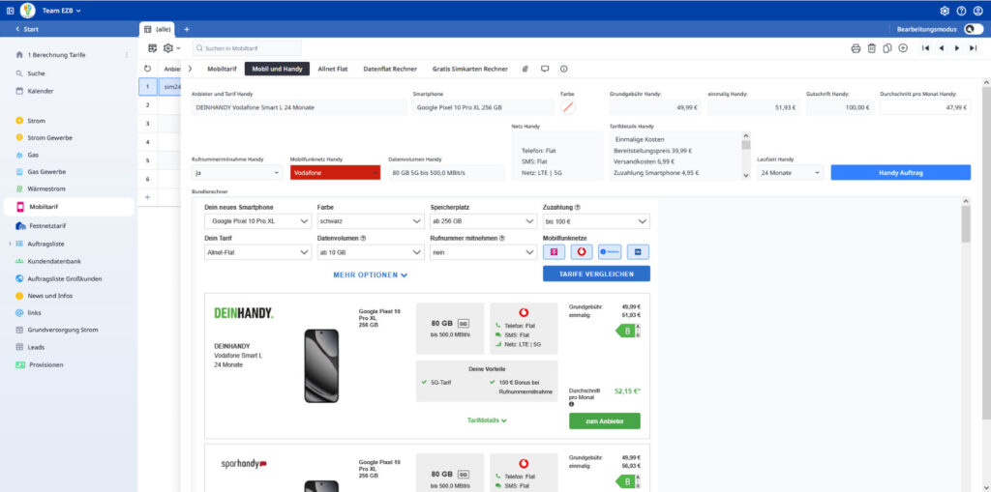Expand the form panel chevron arrow
Image resolution: width=991 pixels, height=492 pixels.
click(190, 69)
